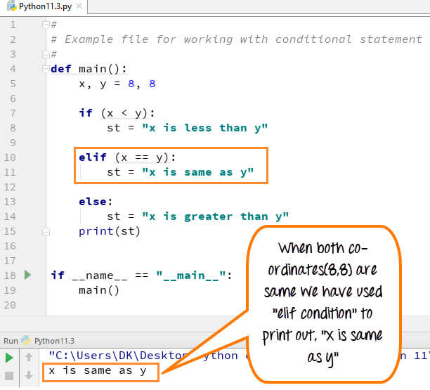
Task: Click the green Run gutter arrow at line 18
Action: 28,275
